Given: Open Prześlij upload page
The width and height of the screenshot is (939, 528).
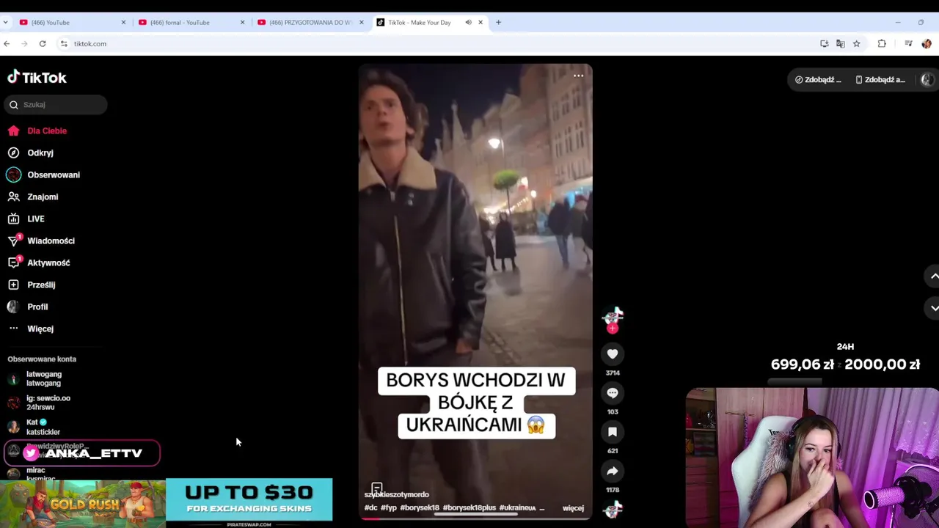Looking at the screenshot, I should (x=32, y=285).
